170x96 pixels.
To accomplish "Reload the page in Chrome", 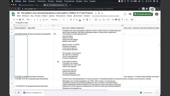I will 19,9.
